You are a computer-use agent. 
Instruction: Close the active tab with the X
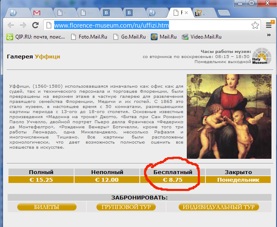click(186, 13)
